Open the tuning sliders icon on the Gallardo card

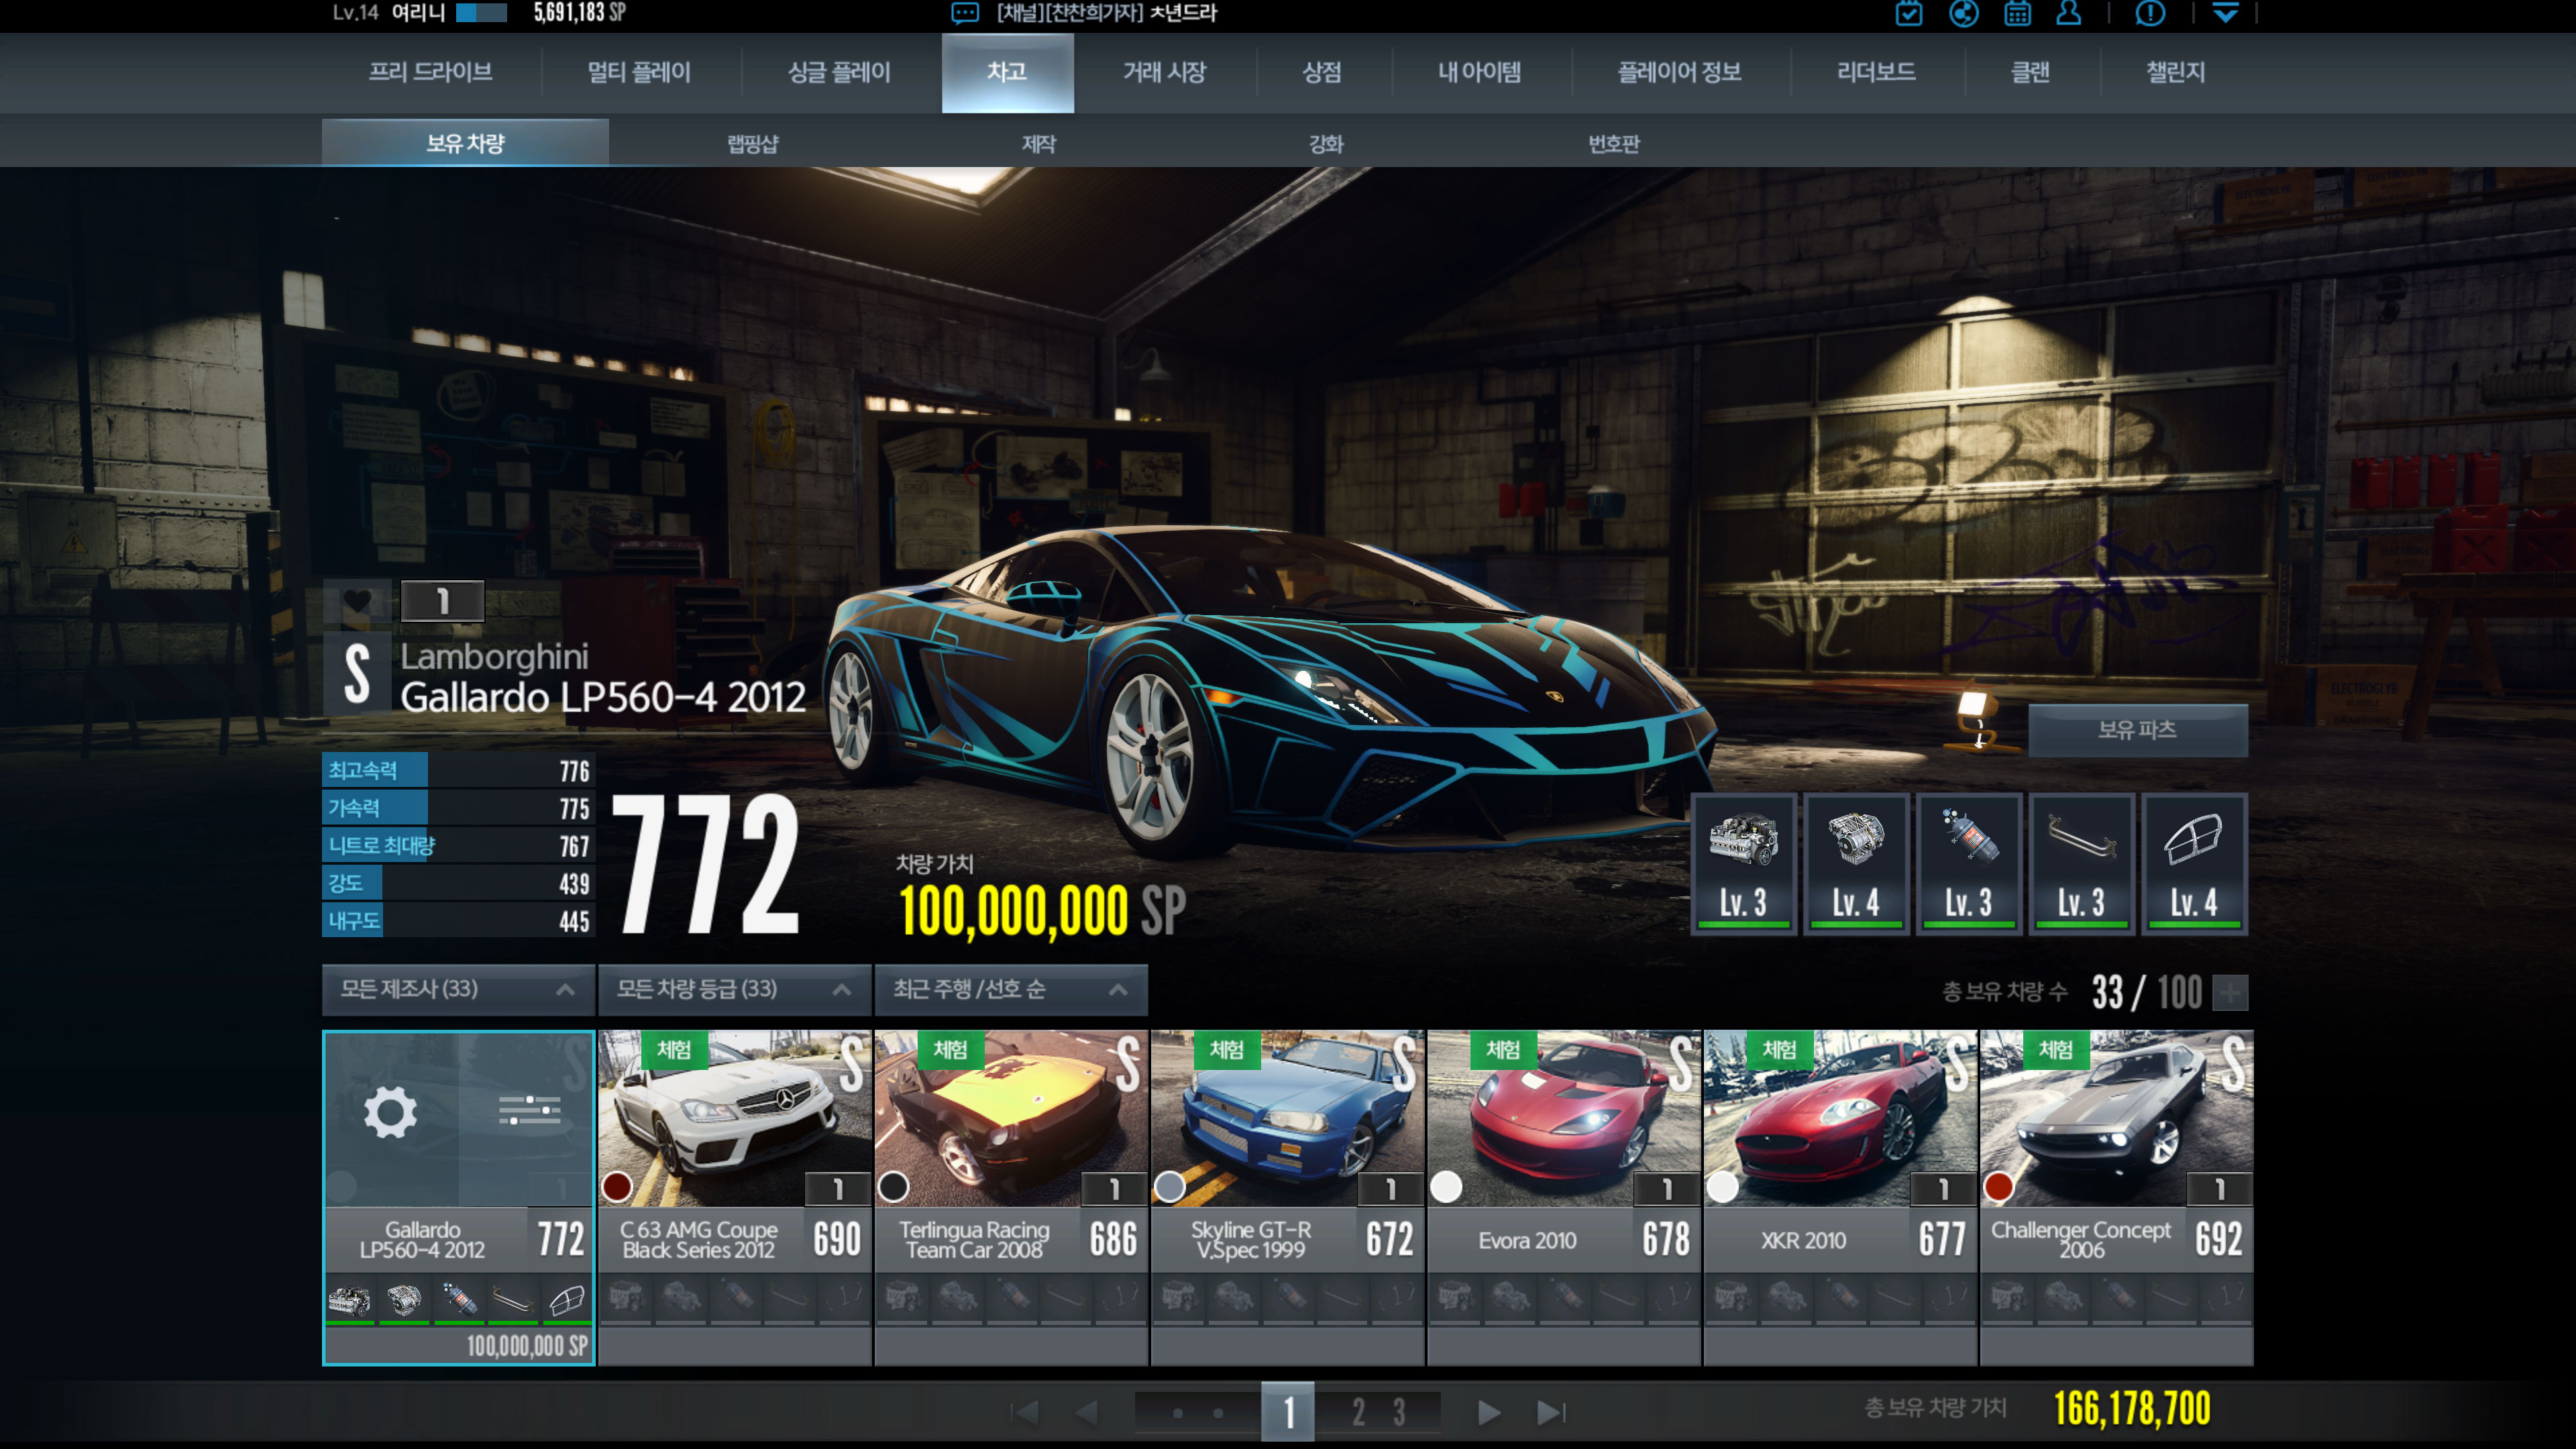529,1110
